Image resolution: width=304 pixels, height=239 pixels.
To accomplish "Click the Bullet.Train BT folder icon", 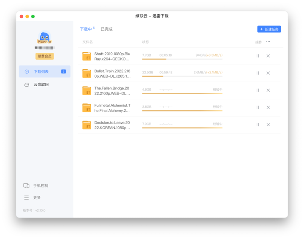I will coord(87,73).
